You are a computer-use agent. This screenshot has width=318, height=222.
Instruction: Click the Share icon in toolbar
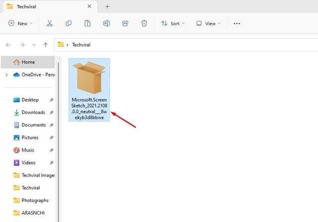125,23
